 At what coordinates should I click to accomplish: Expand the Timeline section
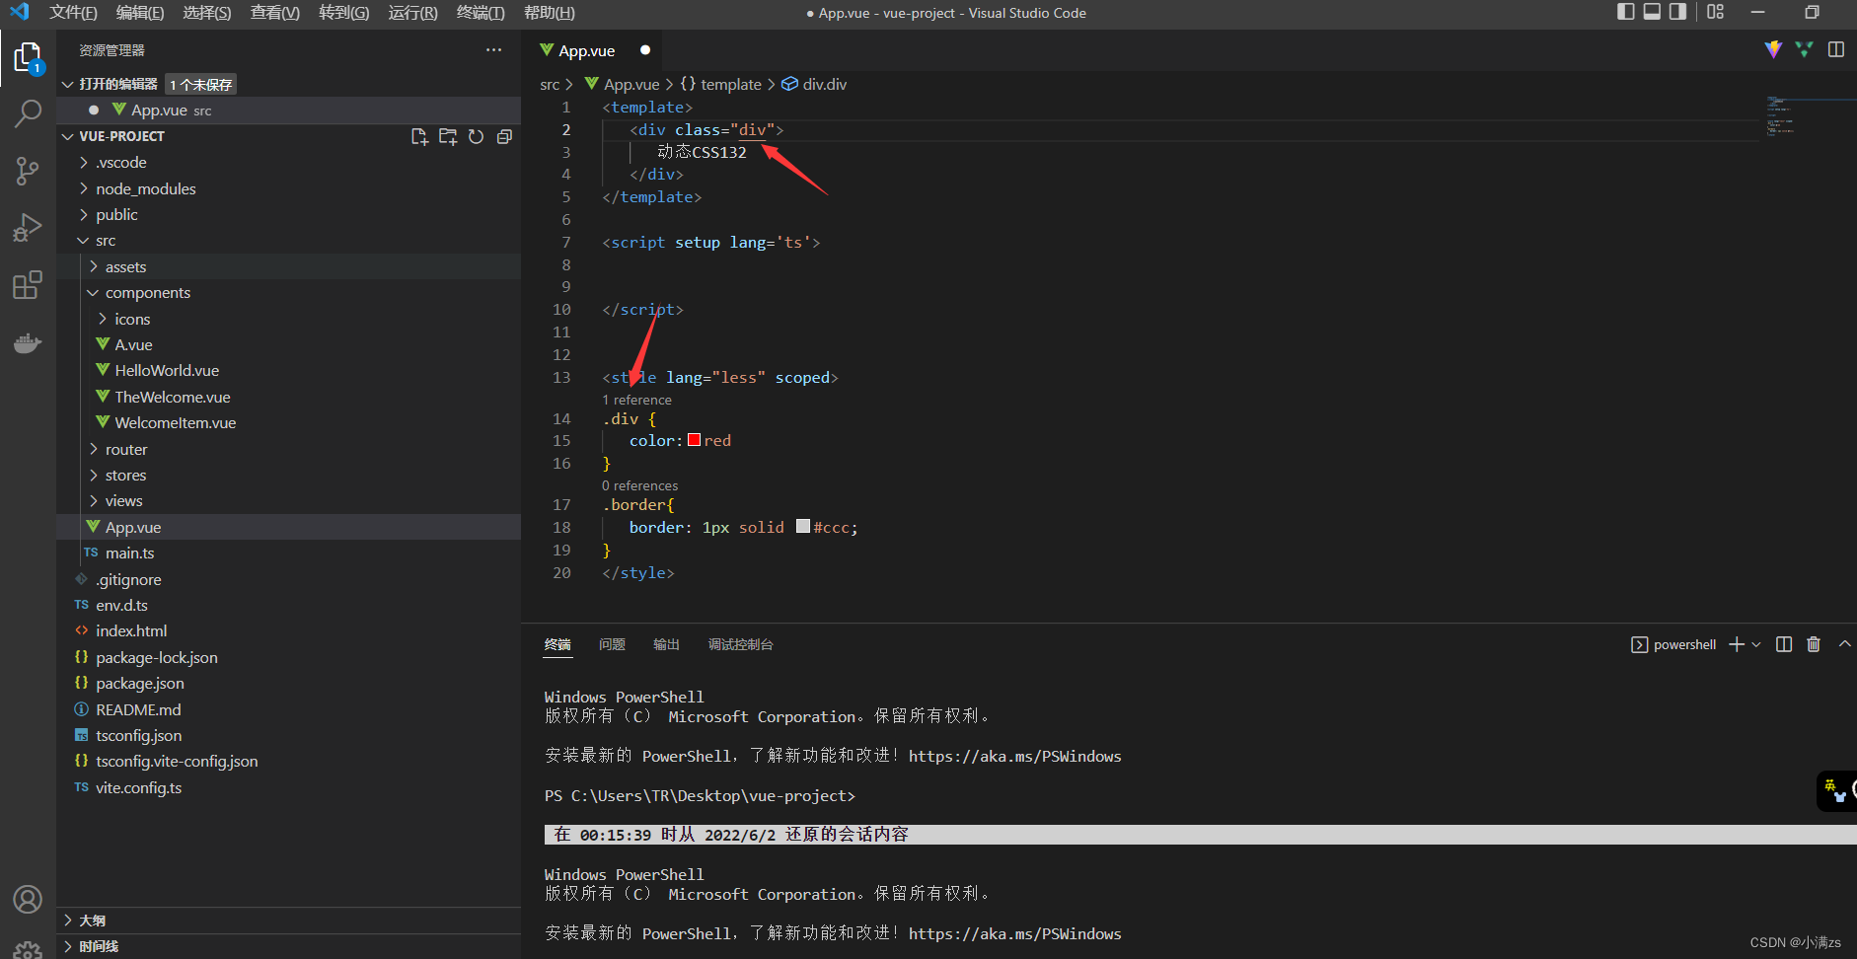68,946
